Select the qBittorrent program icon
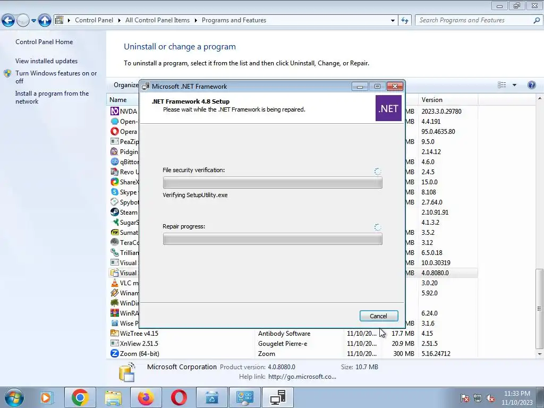Image resolution: width=544 pixels, height=408 pixels. (x=115, y=161)
